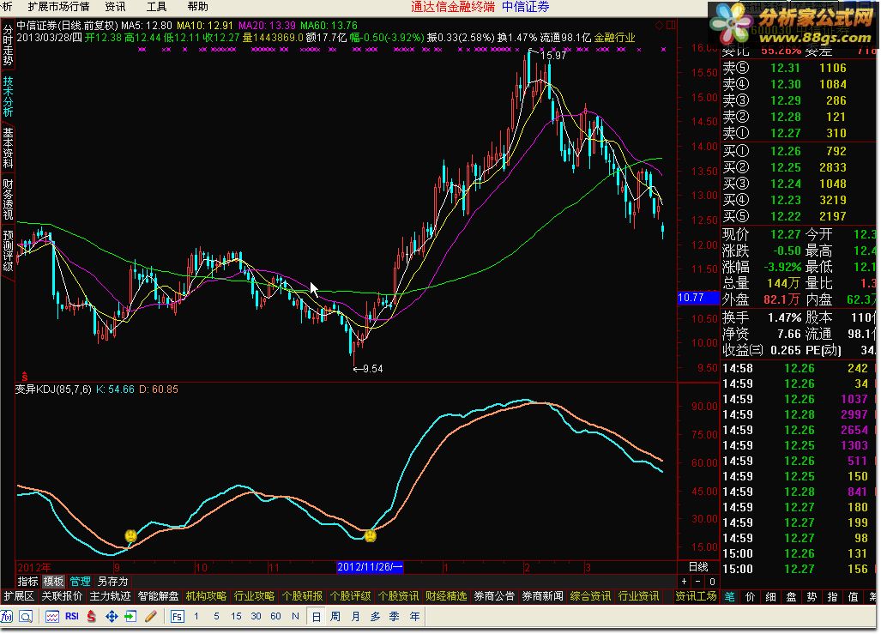The width and height of the screenshot is (881, 634).
Task: Click the 模板 button below chart
Action: (x=53, y=582)
